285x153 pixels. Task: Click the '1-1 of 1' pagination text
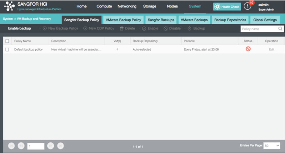pyautogui.click(x=138, y=147)
